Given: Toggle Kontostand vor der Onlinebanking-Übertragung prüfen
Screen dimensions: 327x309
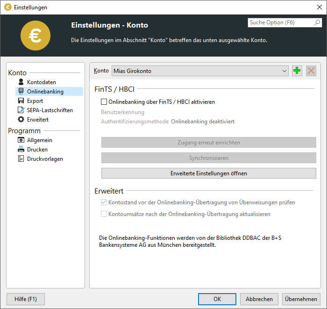Looking at the screenshot, I should pos(104,202).
